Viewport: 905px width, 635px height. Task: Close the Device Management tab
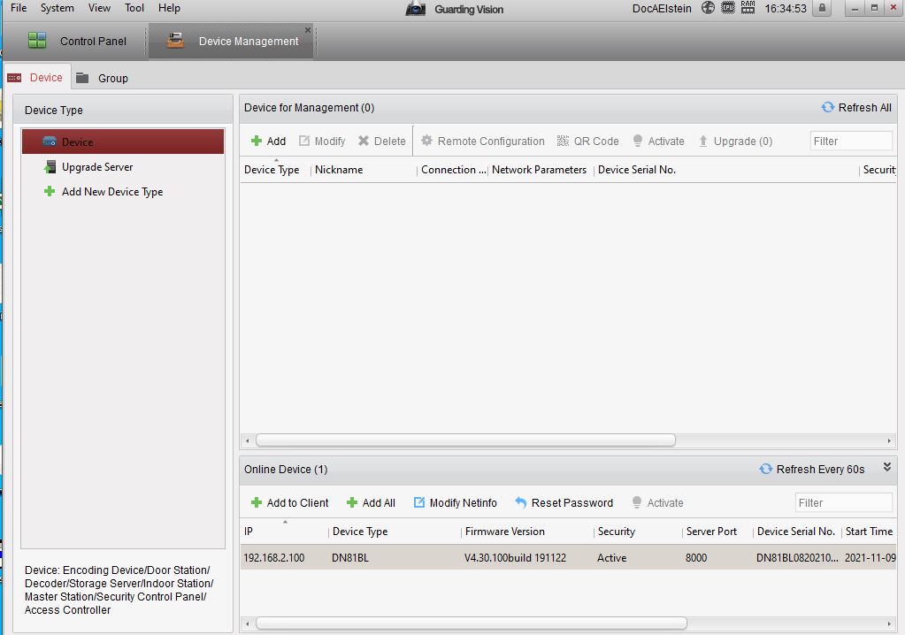(308, 30)
